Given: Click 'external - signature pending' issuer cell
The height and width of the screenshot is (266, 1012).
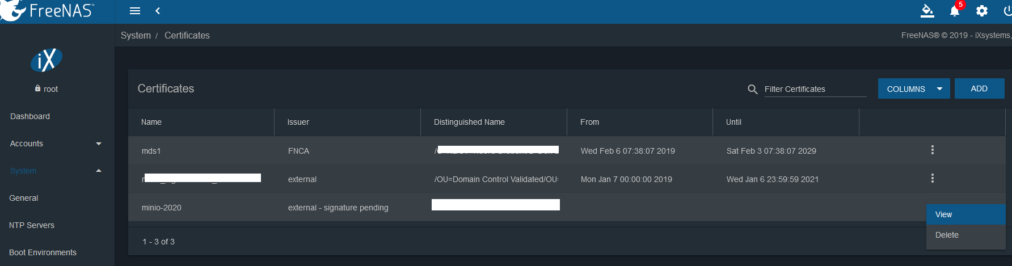Looking at the screenshot, I should click(x=338, y=208).
